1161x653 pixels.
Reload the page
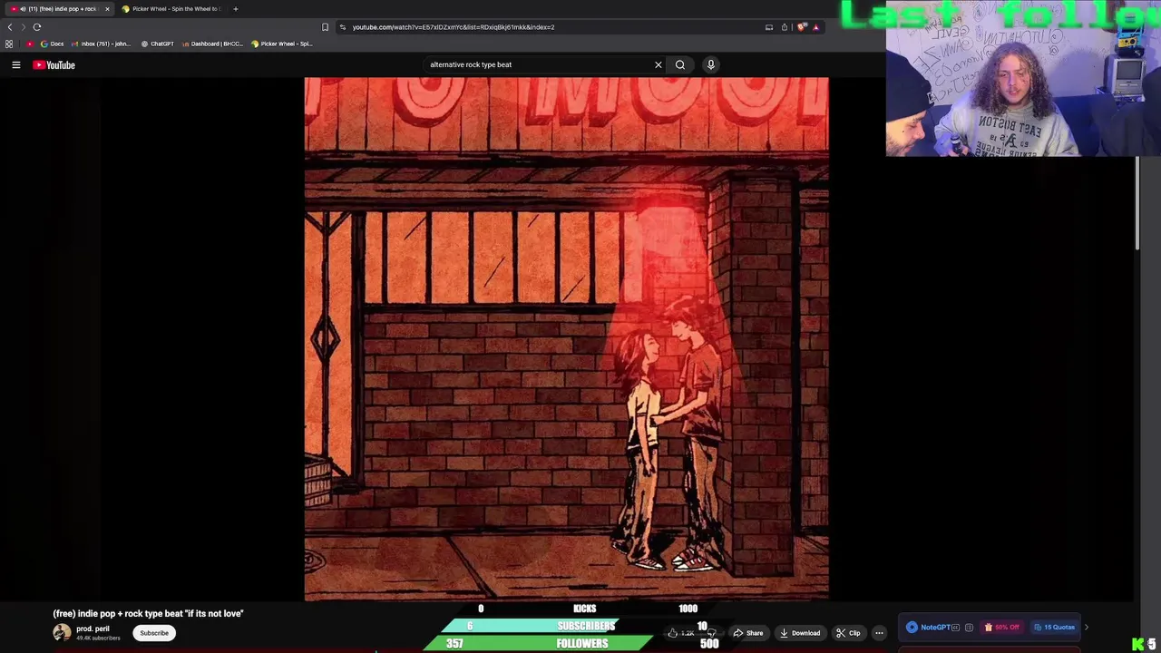(37, 27)
